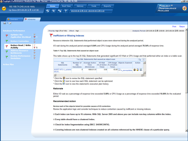The image size is (188, 141).
Task: Select Review Performance Deviations
Action: pyautogui.click(x=20, y=57)
